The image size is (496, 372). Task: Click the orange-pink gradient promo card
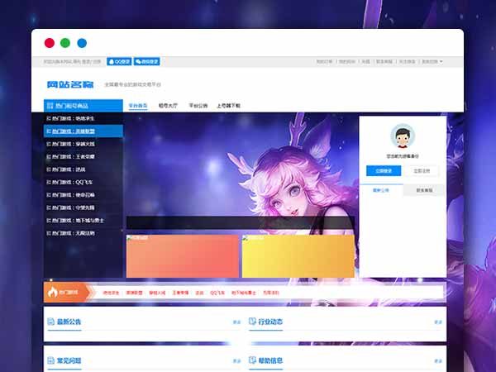point(182,256)
